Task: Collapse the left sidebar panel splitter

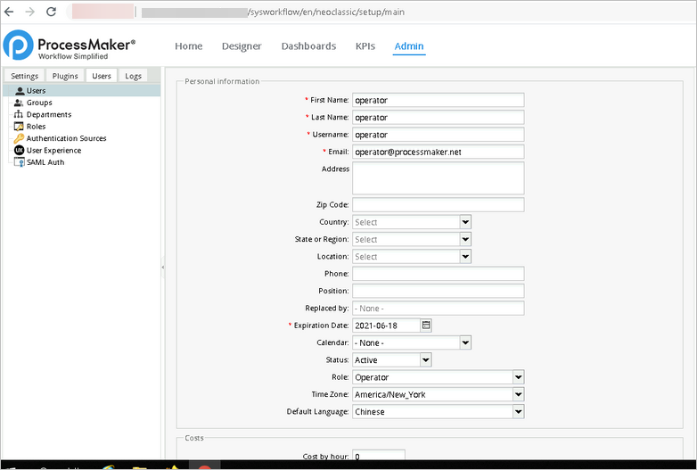Action: click(x=162, y=268)
